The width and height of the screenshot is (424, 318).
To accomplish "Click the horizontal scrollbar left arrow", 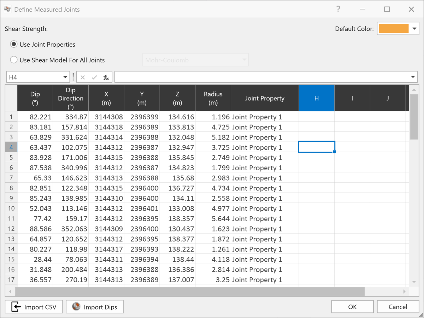I will click(10, 291).
